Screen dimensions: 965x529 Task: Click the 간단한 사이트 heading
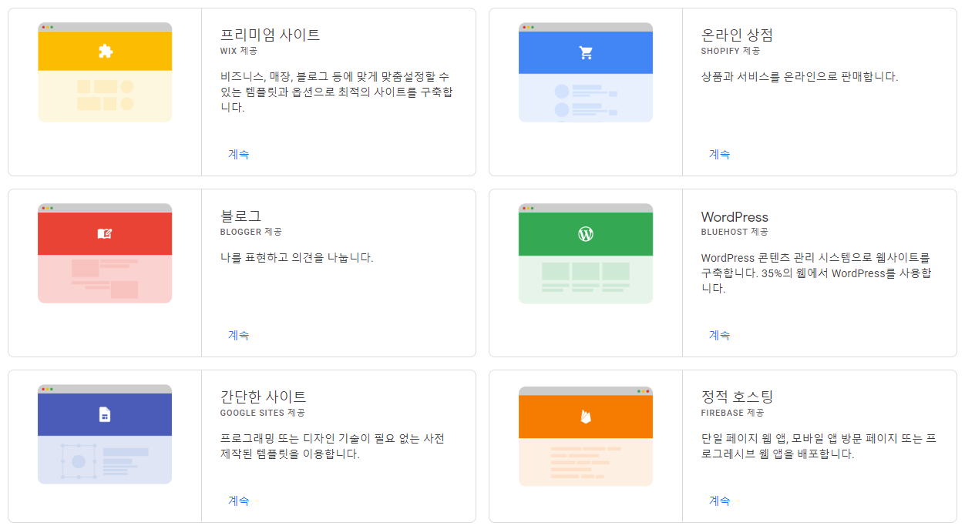(x=263, y=397)
